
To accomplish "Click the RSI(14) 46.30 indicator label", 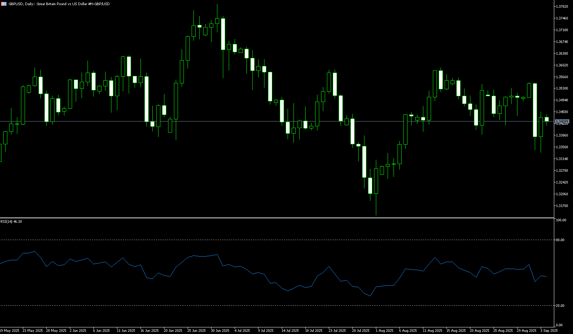I will 11,221.
